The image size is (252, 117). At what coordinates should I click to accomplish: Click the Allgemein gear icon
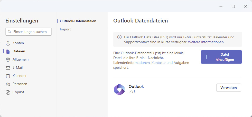coord(8,60)
